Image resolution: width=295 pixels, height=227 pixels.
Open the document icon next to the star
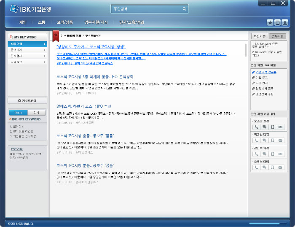(277, 22)
